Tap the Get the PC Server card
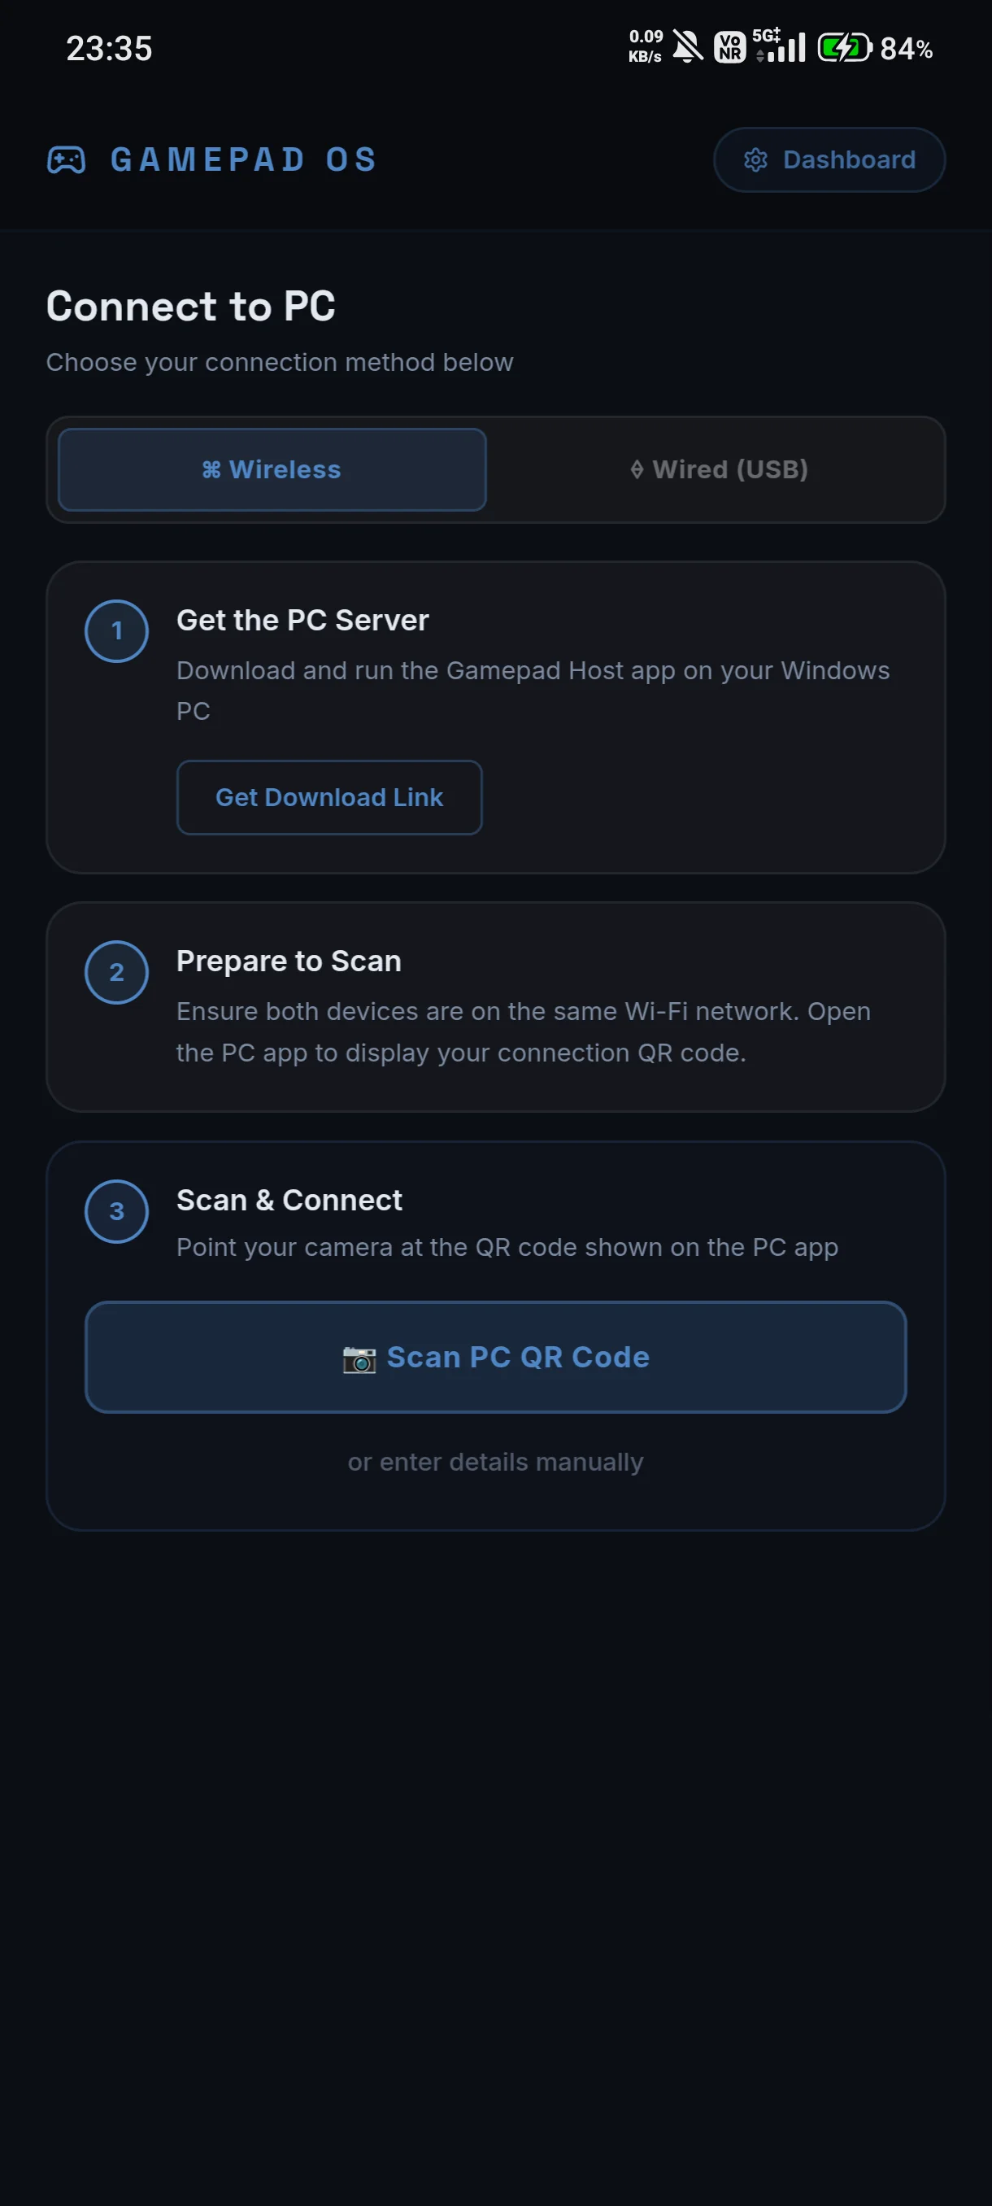 click(495, 717)
